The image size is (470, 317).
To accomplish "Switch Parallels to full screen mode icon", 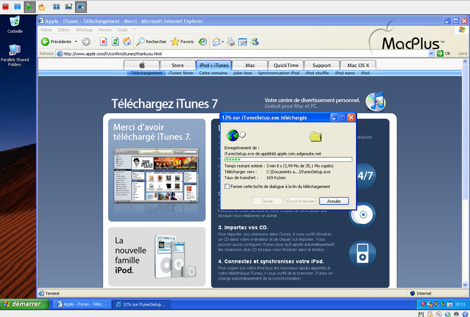I will [x=56, y=7].
